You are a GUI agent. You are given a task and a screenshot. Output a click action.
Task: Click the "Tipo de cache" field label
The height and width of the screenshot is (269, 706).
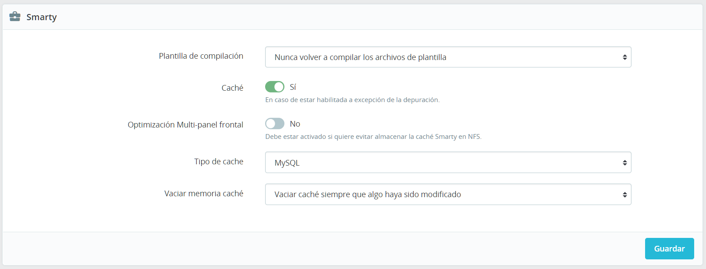pos(219,162)
